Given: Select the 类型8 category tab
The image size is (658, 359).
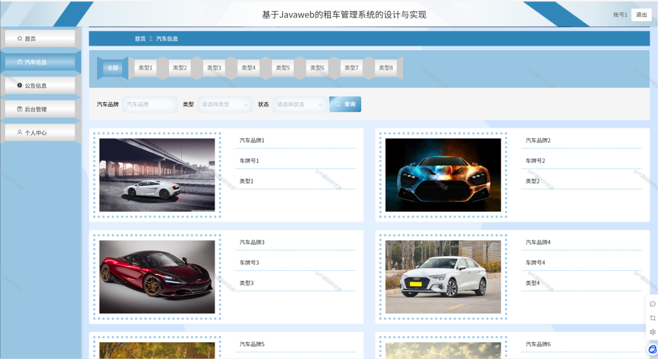Looking at the screenshot, I should coord(386,68).
